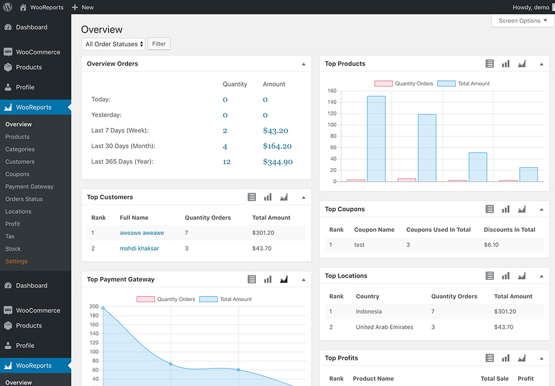The width and height of the screenshot is (555, 386).
Task: Switch Top Profits to area chart view
Action: point(522,358)
